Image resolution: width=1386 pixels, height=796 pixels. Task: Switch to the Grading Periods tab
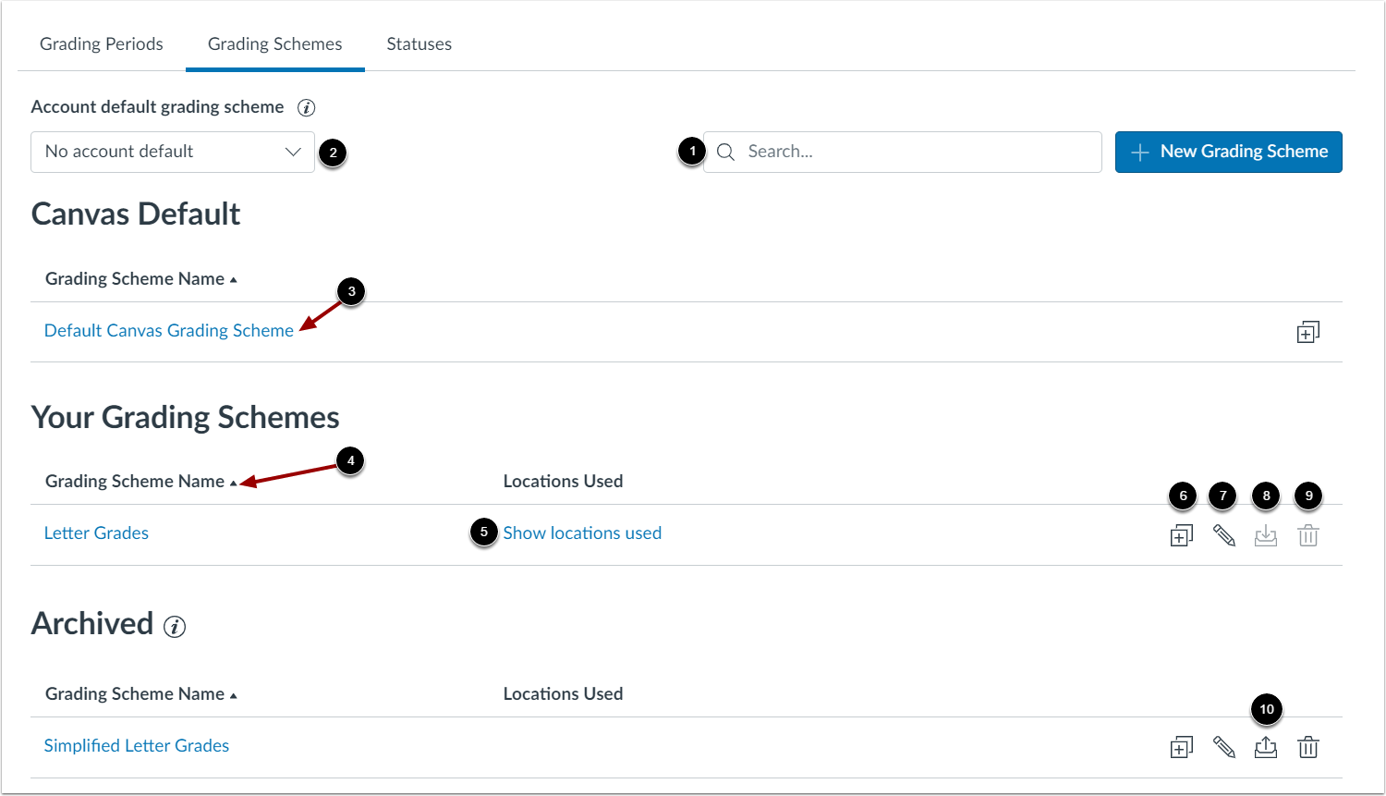click(x=102, y=44)
